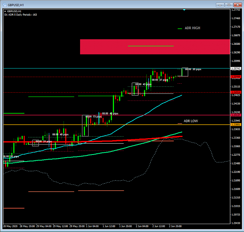Click the GBPUSD,H1 title bar text
Viewport: 244px width, 232px height.
tap(16, 5)
